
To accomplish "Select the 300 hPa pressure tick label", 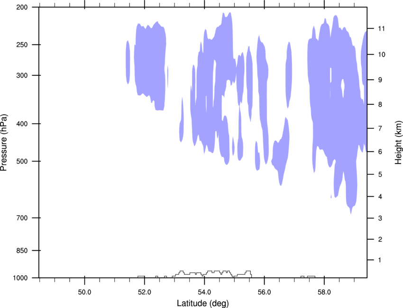I will pyautogui.click(x=22, y=75).
